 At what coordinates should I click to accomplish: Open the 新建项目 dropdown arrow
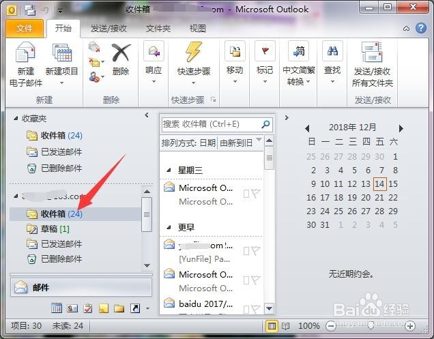(61, 83)
